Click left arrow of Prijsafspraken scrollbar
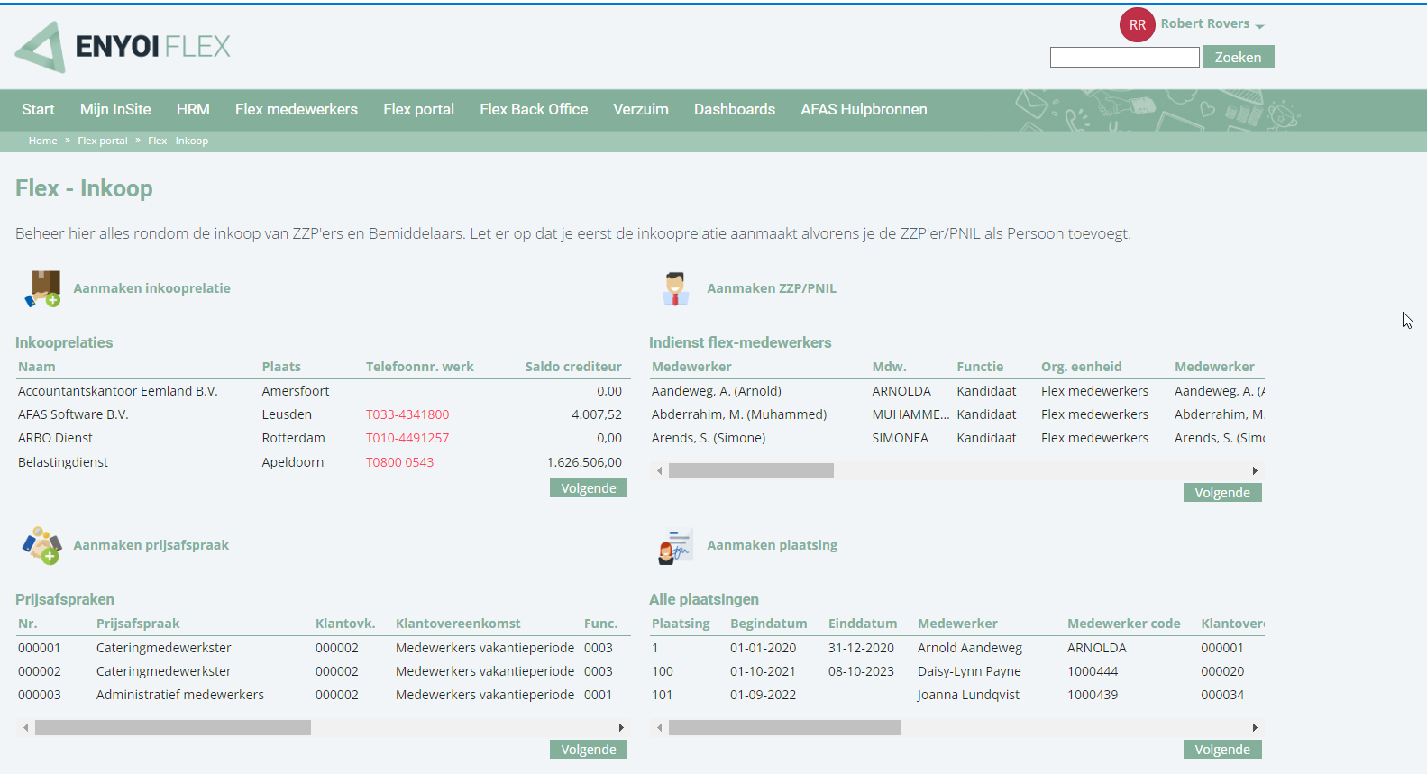The width and height of the screenshot is (1427, 774). tap(26, 727)
